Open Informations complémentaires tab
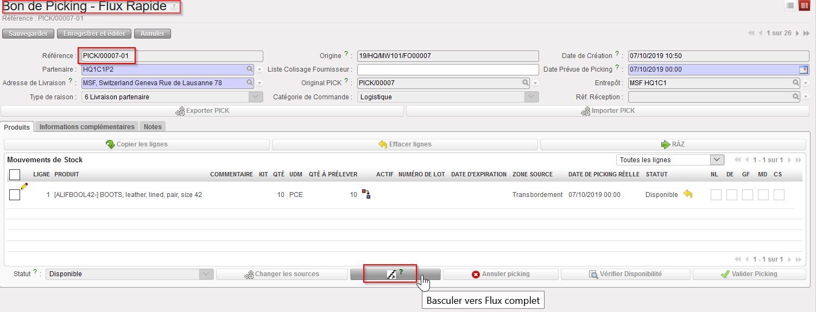Image resolution: width=816 pixels, height=312 pixels. click(87, 126)
